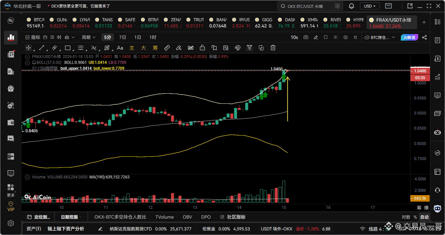Take a chart screenshot with camera icon

[x=306, y=37]
